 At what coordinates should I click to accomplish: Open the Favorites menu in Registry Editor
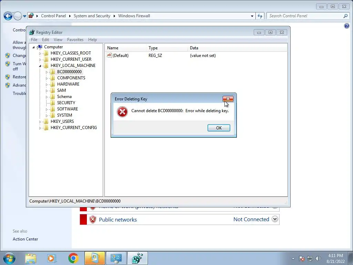75,40
